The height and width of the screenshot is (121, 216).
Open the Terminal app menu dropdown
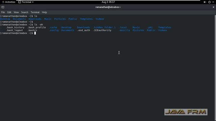26,2
